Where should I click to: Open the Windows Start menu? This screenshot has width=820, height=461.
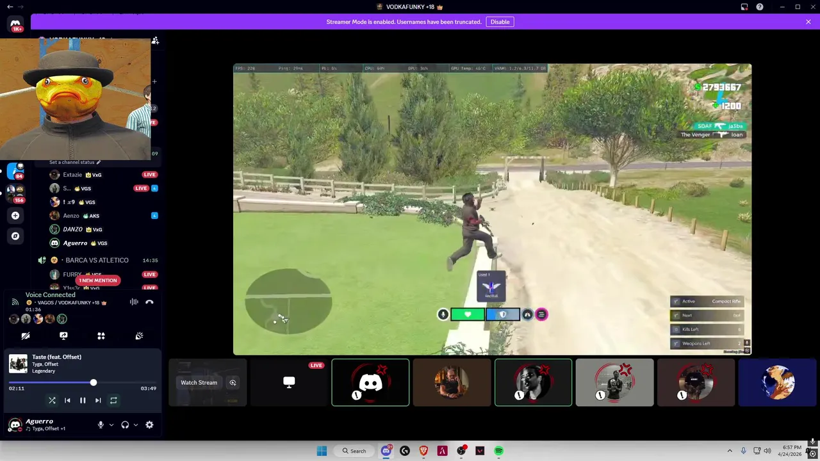tap(322, 451)
